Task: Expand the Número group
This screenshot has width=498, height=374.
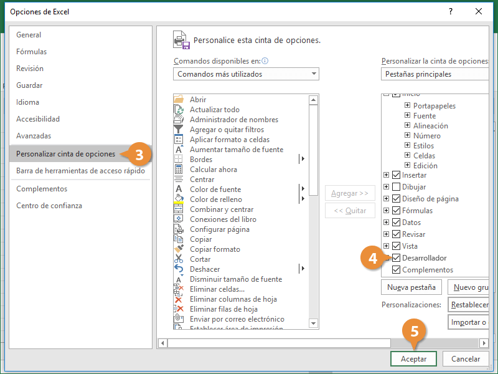Action: pos(407,135)
